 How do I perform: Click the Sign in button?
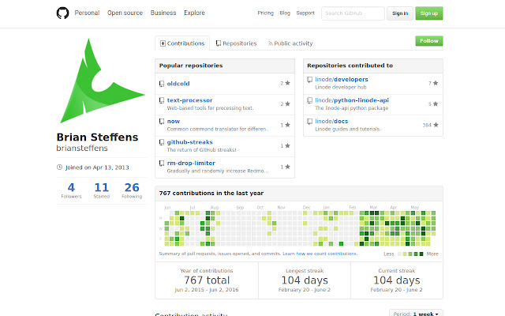click(x=400, y=13)
